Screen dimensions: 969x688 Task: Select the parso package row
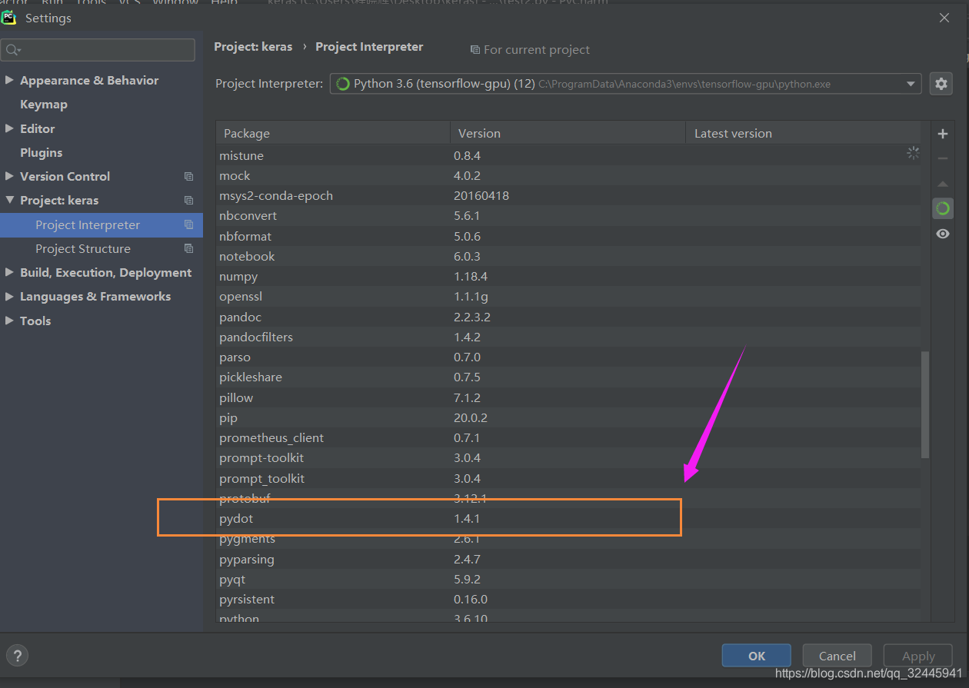(568, 357)
